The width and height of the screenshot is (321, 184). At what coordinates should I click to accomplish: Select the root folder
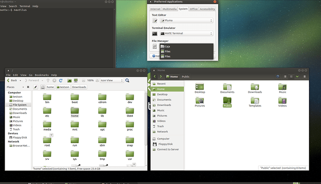coord(47,141)
